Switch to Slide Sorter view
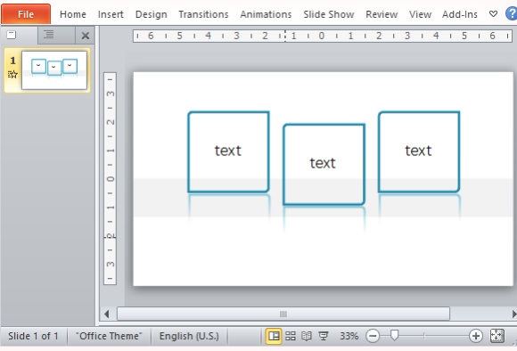 (291, 336)
